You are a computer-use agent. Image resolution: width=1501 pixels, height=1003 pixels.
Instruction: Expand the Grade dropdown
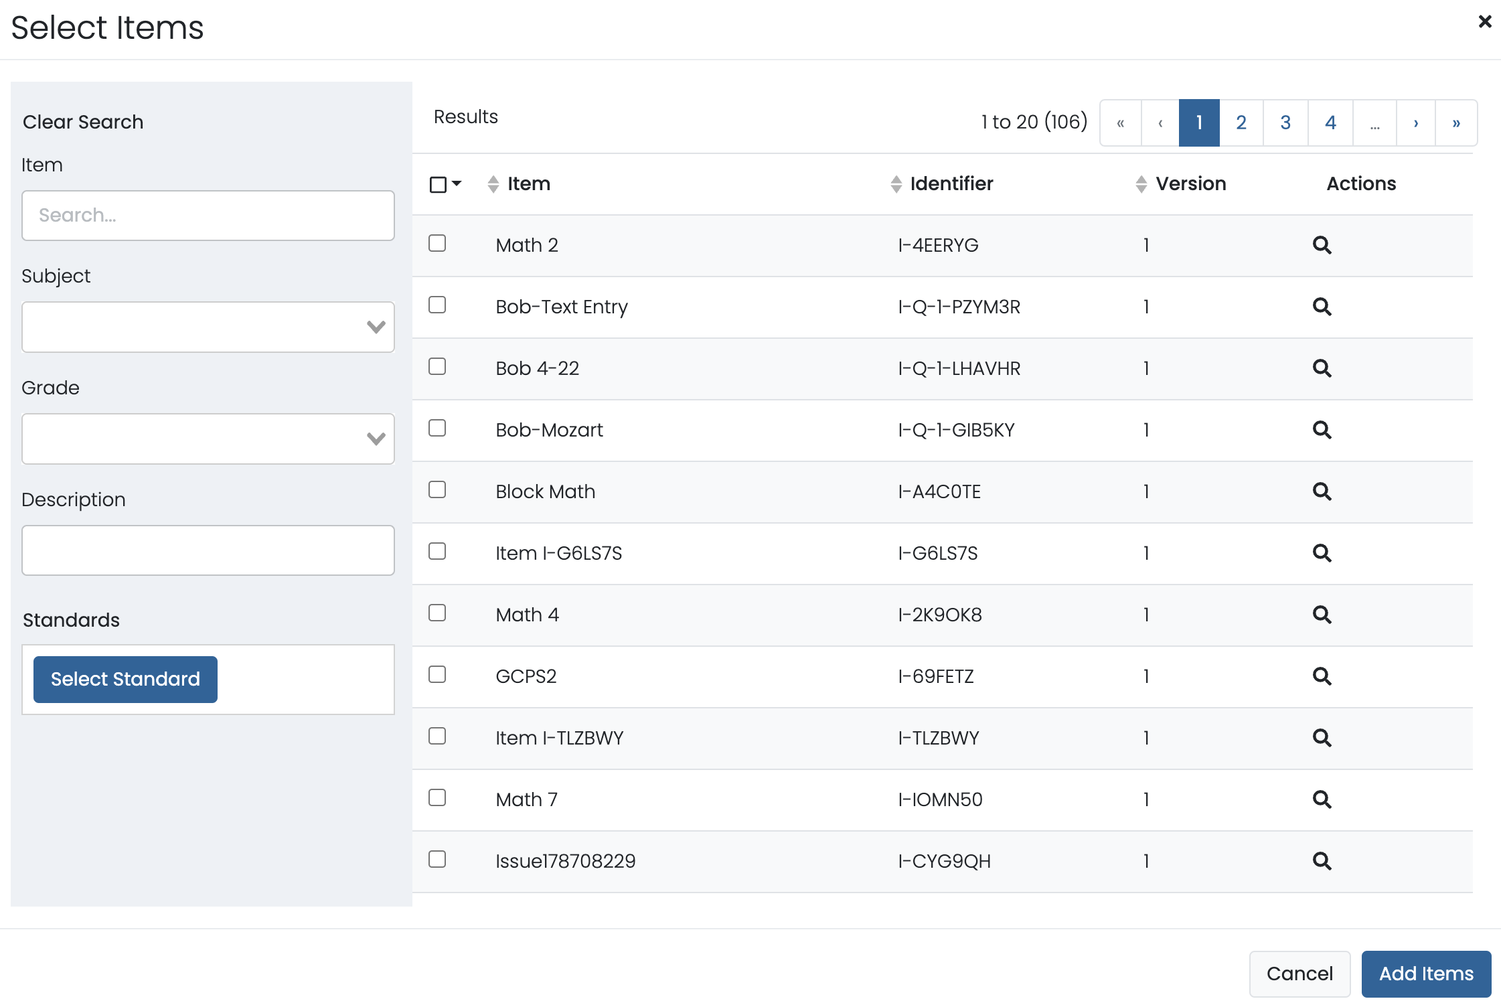(x=208, y=439)
